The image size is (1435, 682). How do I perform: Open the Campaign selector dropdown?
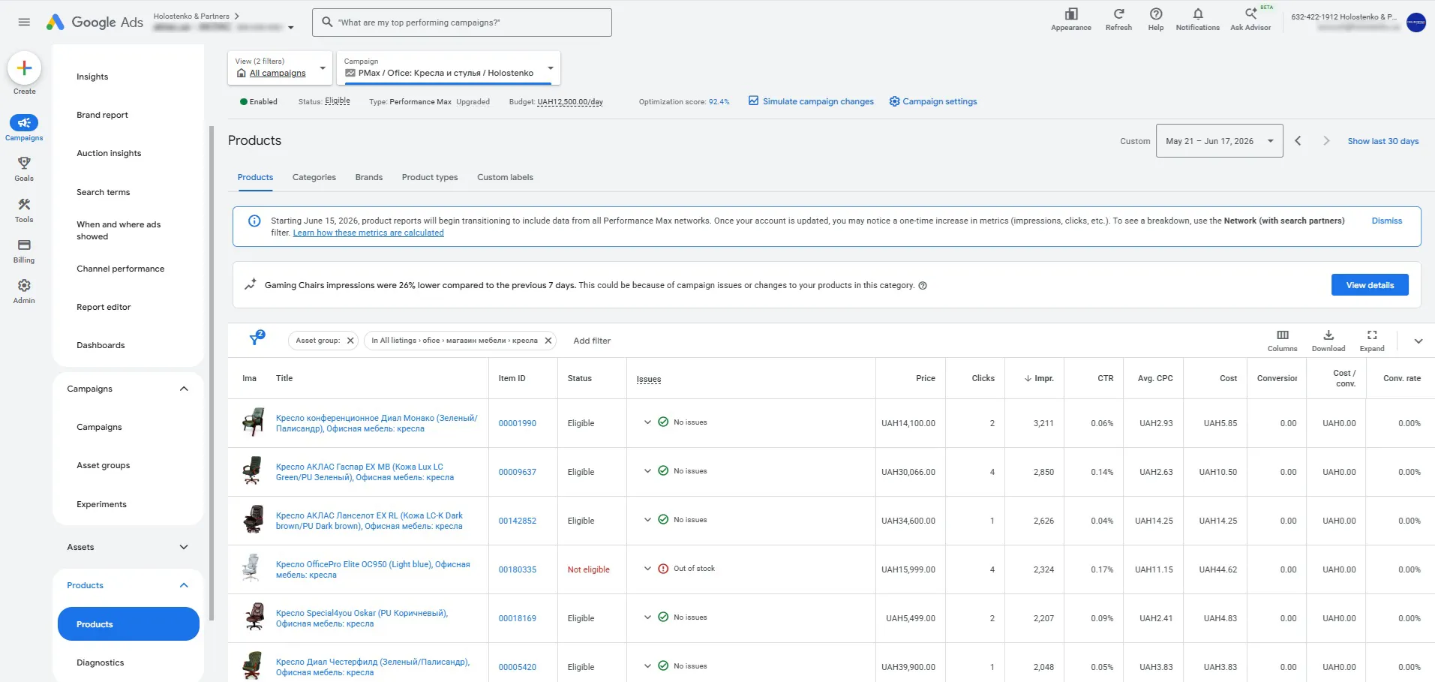[x=449, y=68]
